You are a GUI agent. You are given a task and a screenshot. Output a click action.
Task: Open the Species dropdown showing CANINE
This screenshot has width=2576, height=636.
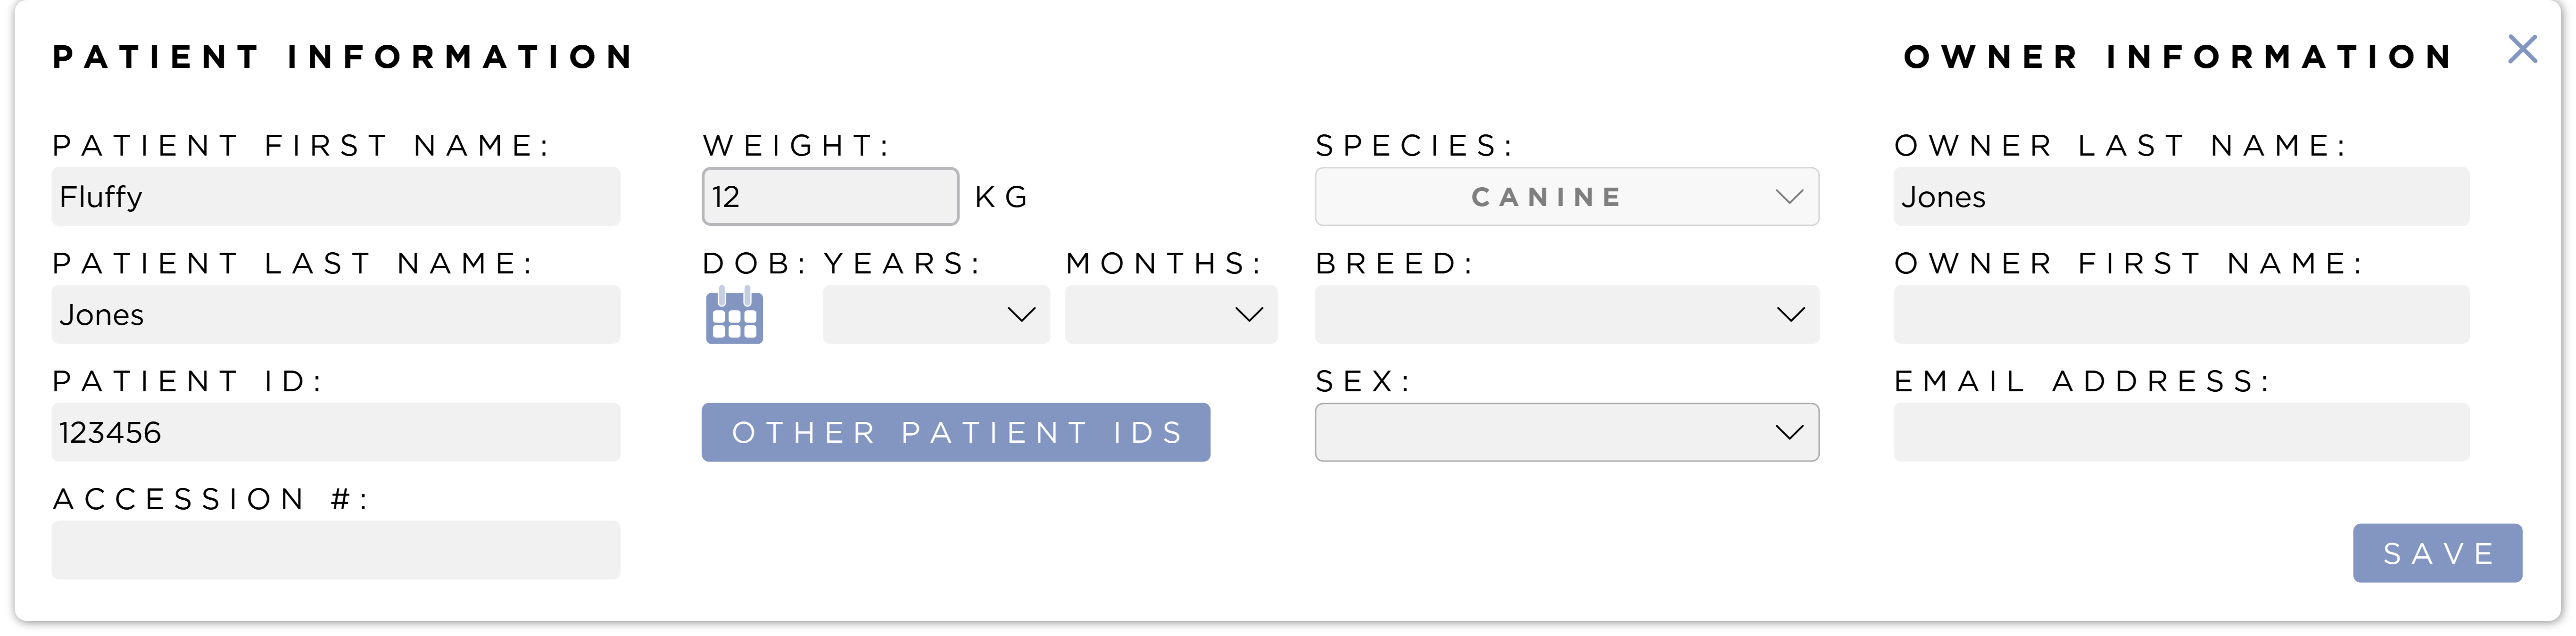pyautogui.click(x=1566, y=196)
